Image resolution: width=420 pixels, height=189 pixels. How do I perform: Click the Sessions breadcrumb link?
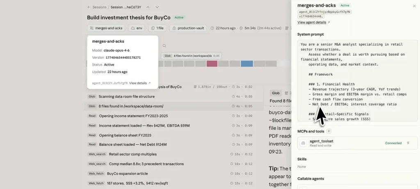point(99,7)
